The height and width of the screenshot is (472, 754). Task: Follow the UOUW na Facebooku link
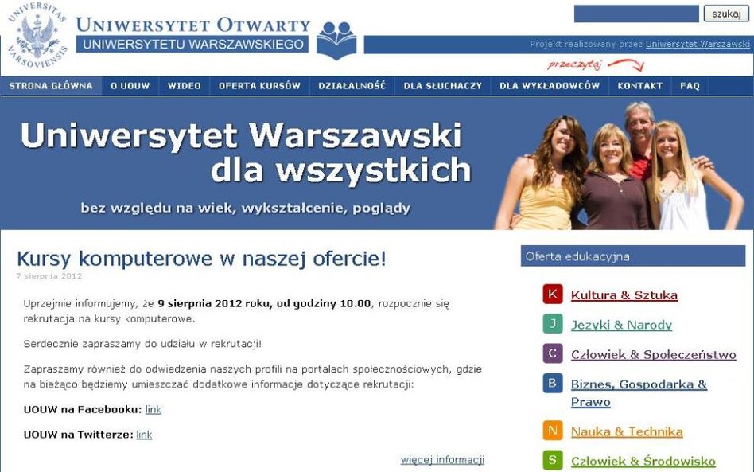154,409
